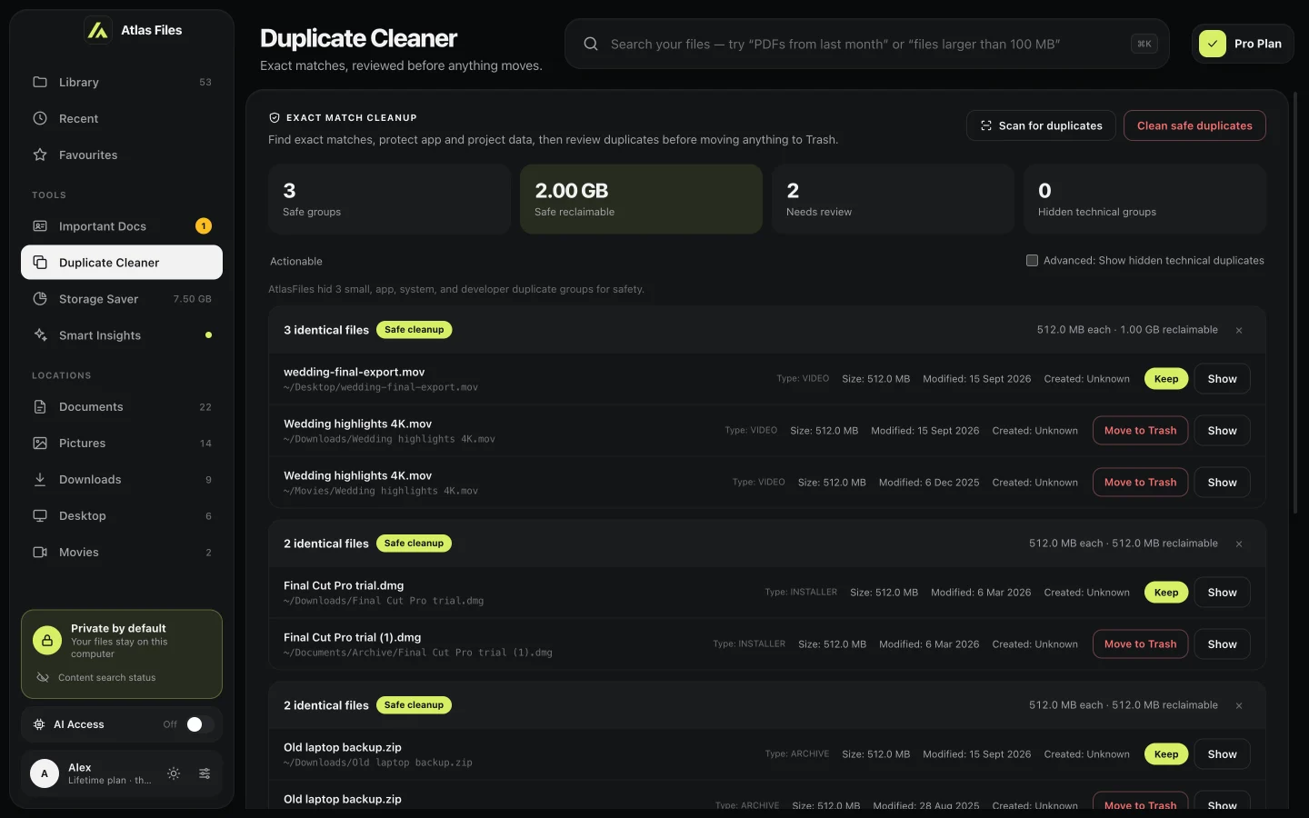Click the 3 Safe groups stat card

point(389,199)
